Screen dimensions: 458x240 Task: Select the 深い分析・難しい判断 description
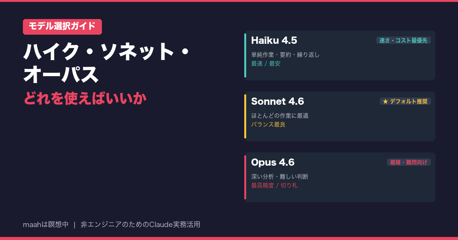[x=280, y=176]
